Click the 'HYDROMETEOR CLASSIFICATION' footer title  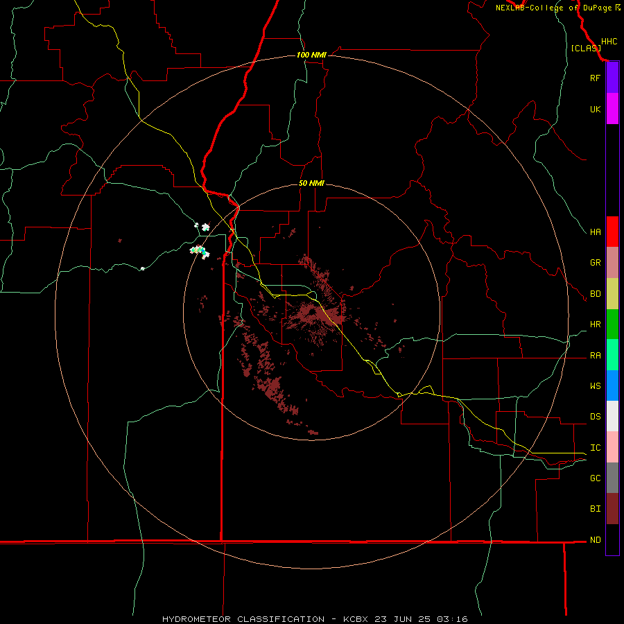coord(243,619)
